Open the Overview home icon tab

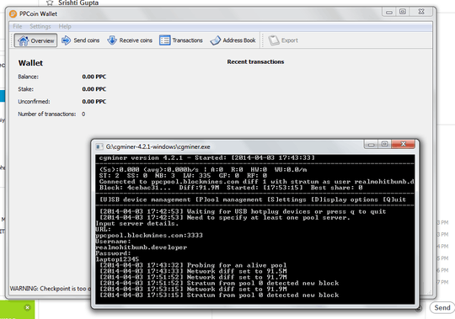pos(24,40)
